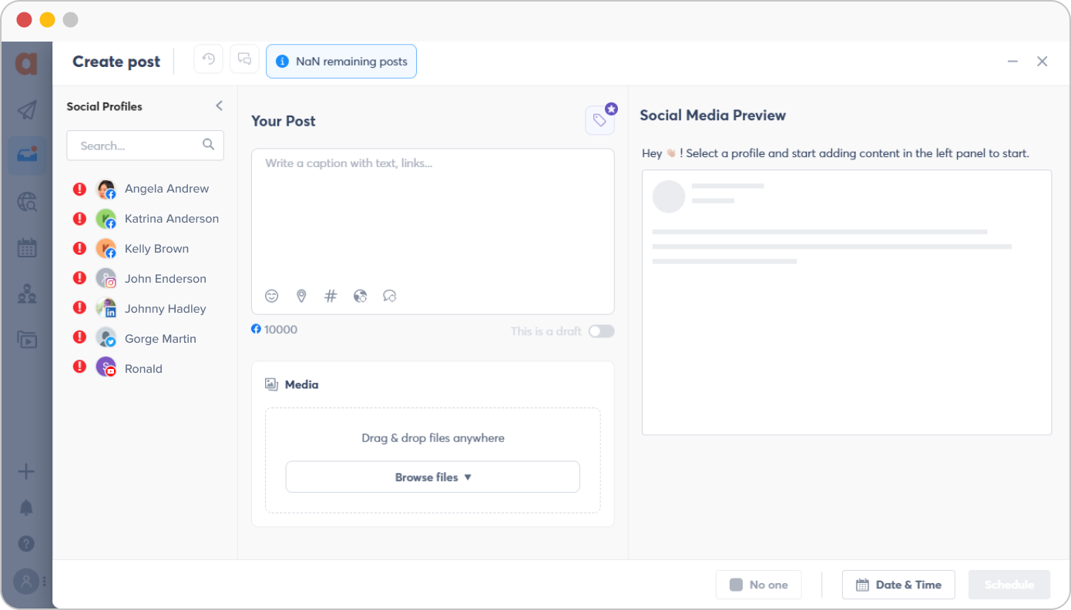Click the tag labels icon

[599, 120]
